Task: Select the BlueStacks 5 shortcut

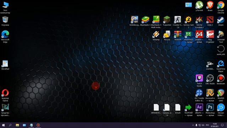Action: coord(145,21)
